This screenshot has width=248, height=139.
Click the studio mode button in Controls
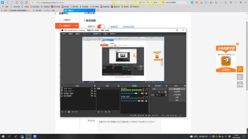(177, 95)
